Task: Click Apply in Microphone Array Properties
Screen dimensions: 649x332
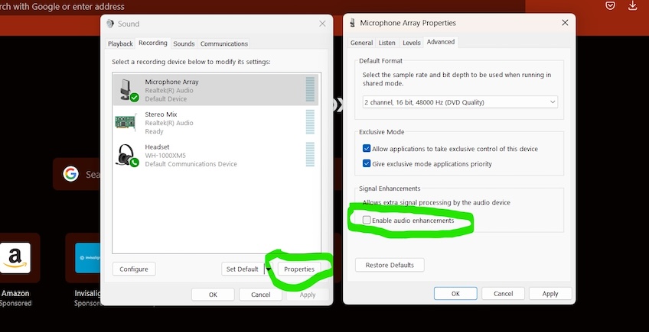Action: tap(550, 294)
